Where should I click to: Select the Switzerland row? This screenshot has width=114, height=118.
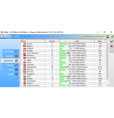[63, 81]
